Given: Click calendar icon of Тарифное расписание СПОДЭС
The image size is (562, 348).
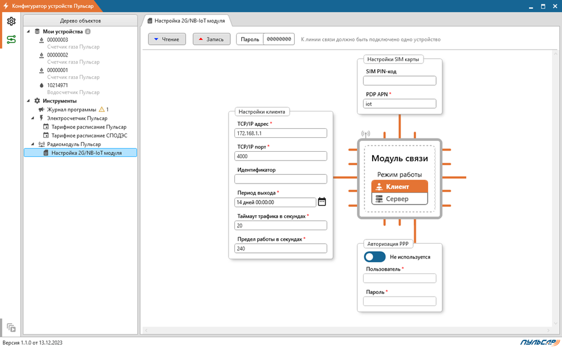Looking at the screenshot, I should 46,135.
